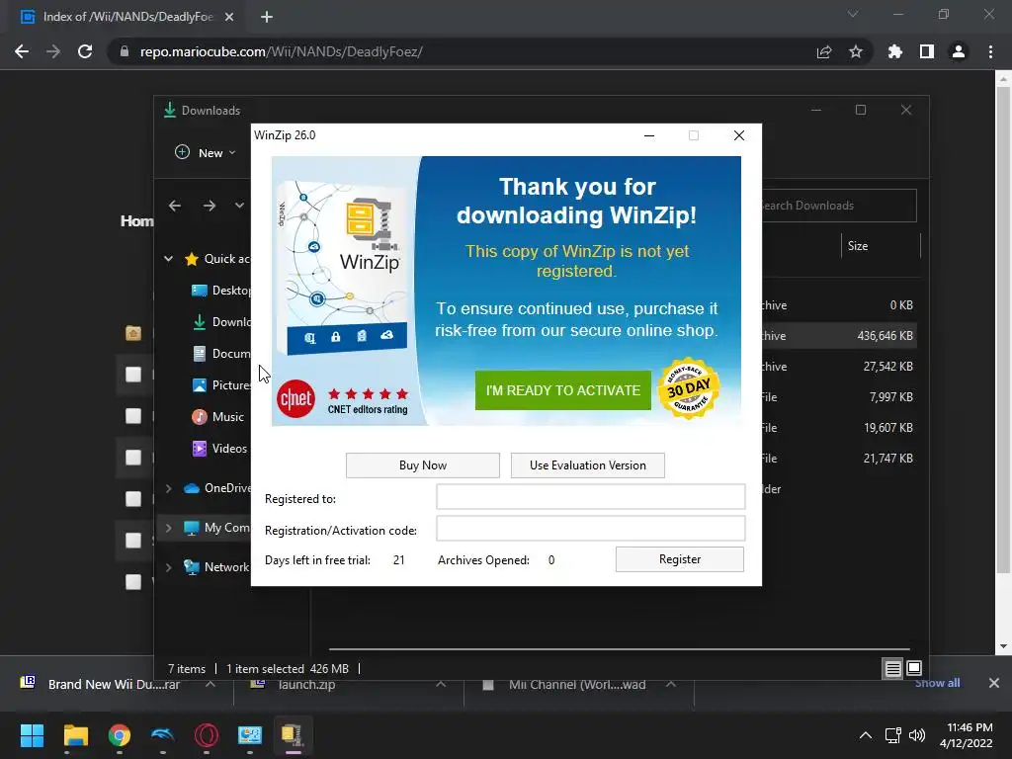Viewport: 1012px width, 759px height.
Task: Open a new Chrome tab
Action: [267, 17]
